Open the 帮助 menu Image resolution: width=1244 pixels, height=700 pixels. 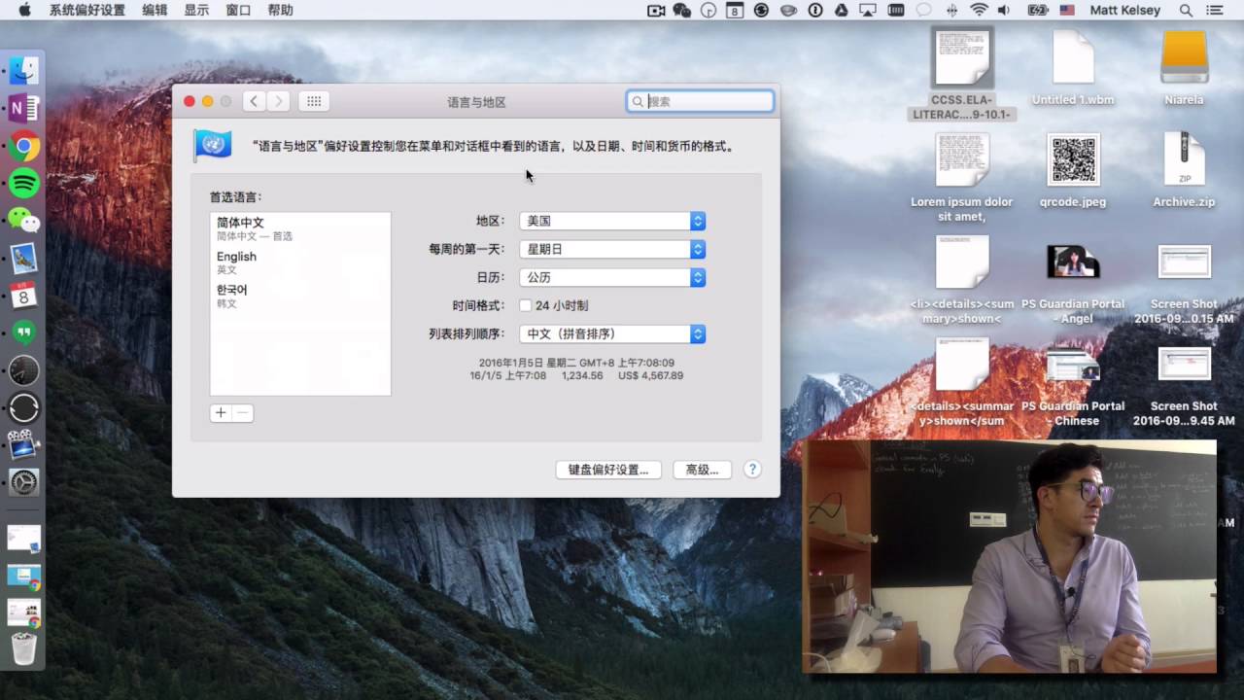pos(280,10)
